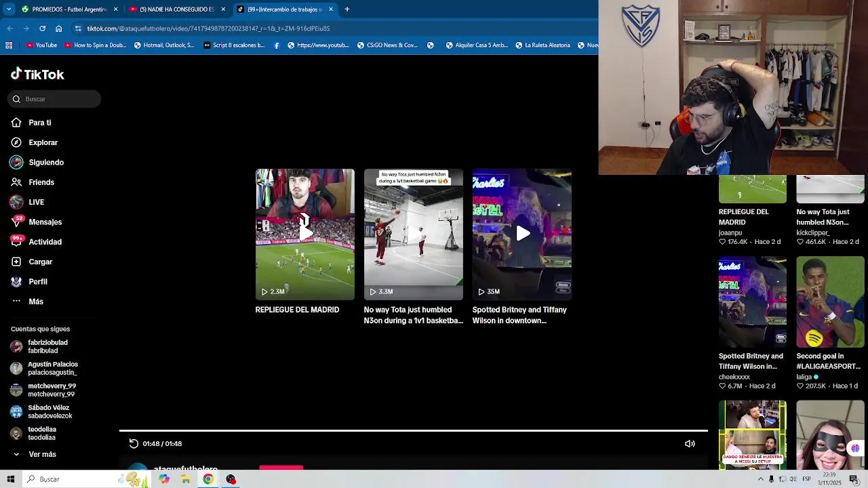The image size is (868, 488).
Task: Open Alquiler Casa 5 Amb... bookmark
Action: pyautogui.click(x=477, y=45)
